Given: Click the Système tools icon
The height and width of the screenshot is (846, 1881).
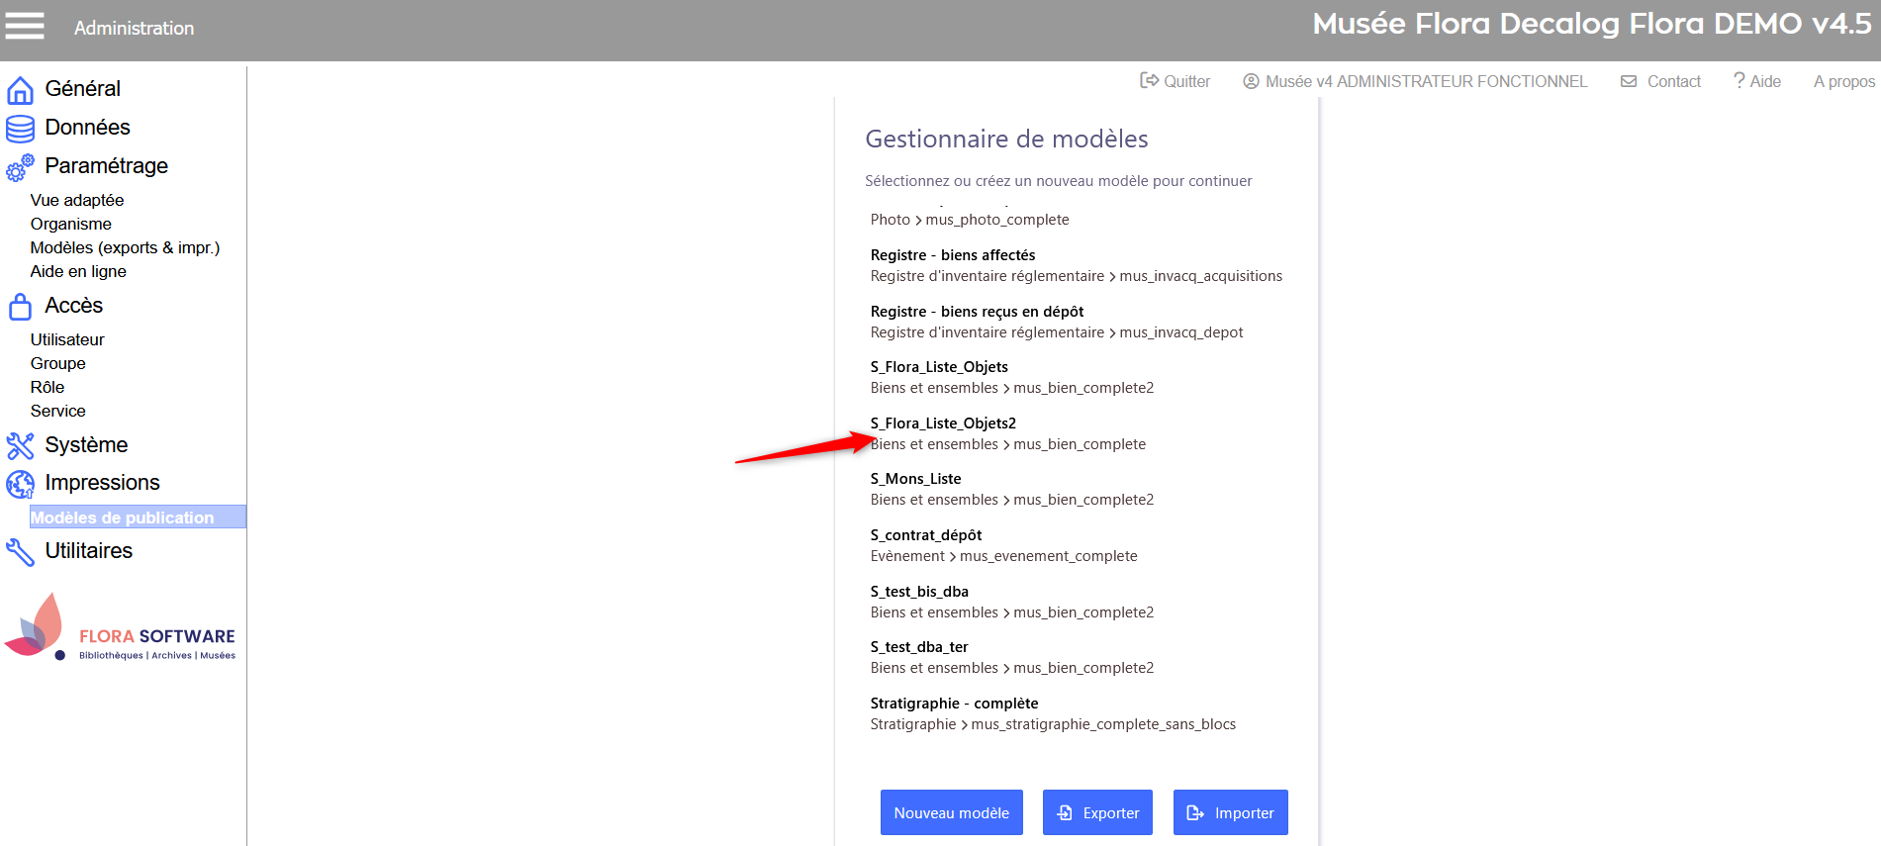Looking at the screenshot, I should click(x=20, y=446).
